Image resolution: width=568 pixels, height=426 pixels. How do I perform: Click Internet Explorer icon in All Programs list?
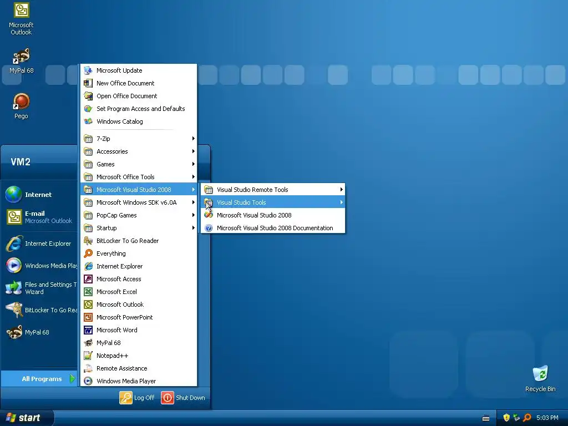click(88, 266)
